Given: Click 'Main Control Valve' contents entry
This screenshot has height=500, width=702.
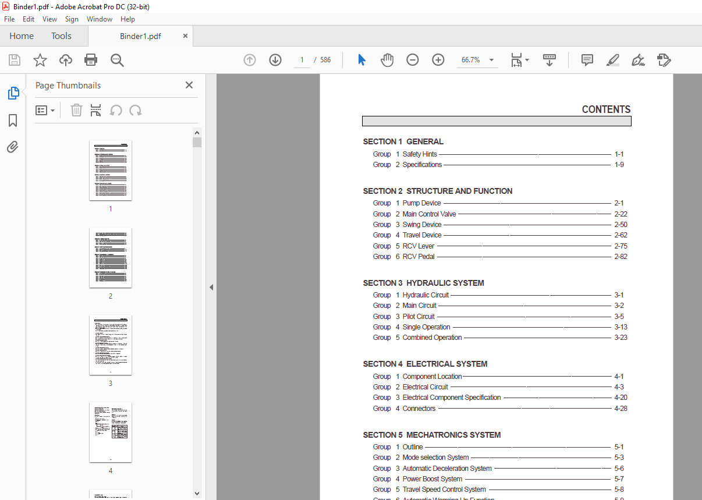Looking at the screenshot, I should pyautogui.click(x=429, y=214).
